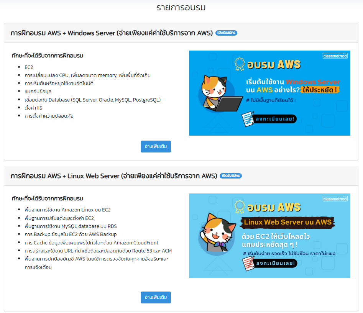Select the MySQL database บน RDS bullet

click(x=71, y=226)
